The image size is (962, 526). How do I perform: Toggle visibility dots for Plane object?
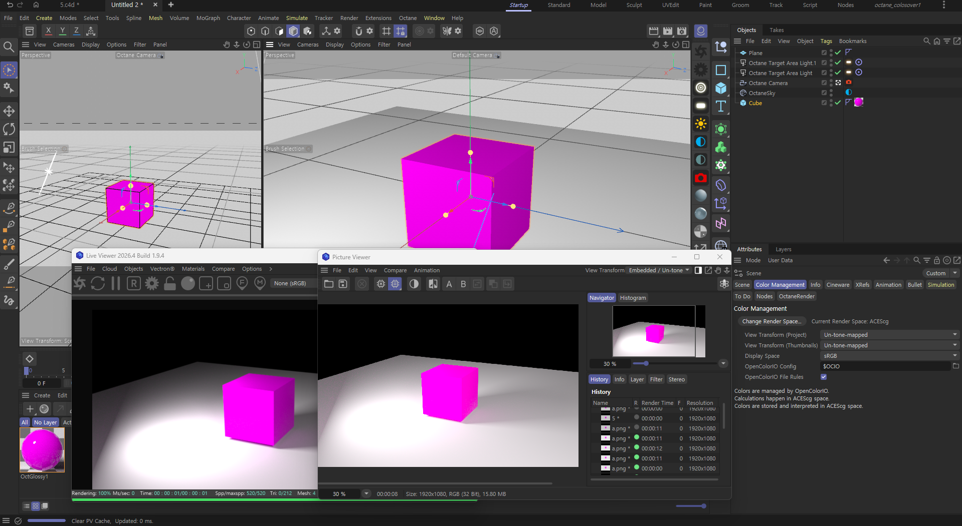[x=831, y=53]
